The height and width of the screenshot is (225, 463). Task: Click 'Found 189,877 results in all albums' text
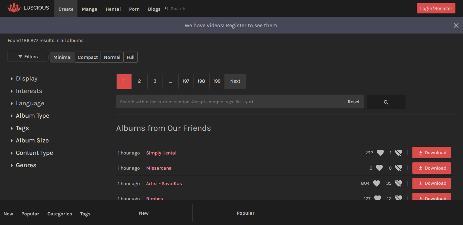(x=45, y=41)
